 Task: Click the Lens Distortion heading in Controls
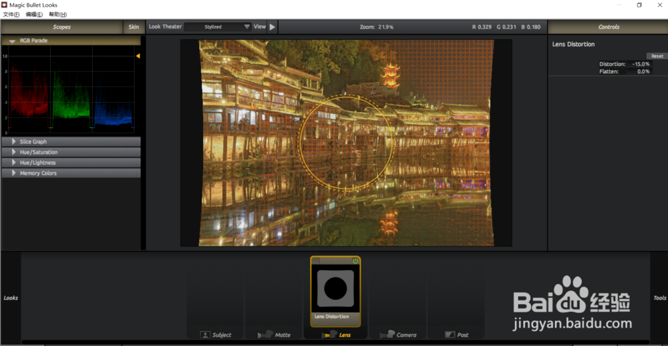coord(573,44)
